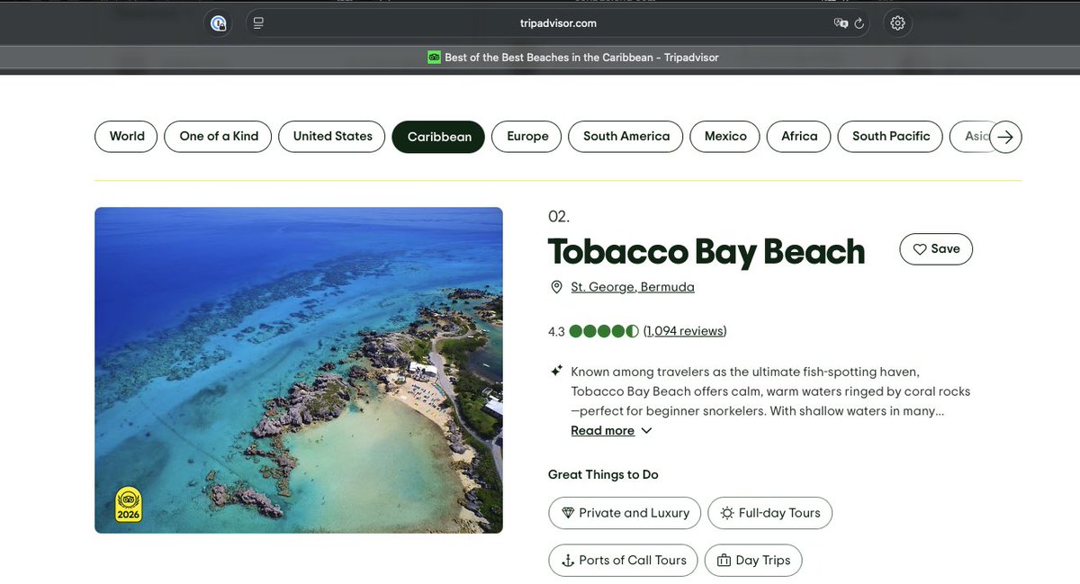1080x584 pixels.
Task: Click the diamond icon on Private and Luxury
Action: tap(568, 513)
